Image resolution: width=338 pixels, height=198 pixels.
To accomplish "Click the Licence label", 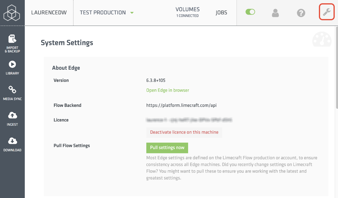I will pyautogui.click(x=61, y=120).
